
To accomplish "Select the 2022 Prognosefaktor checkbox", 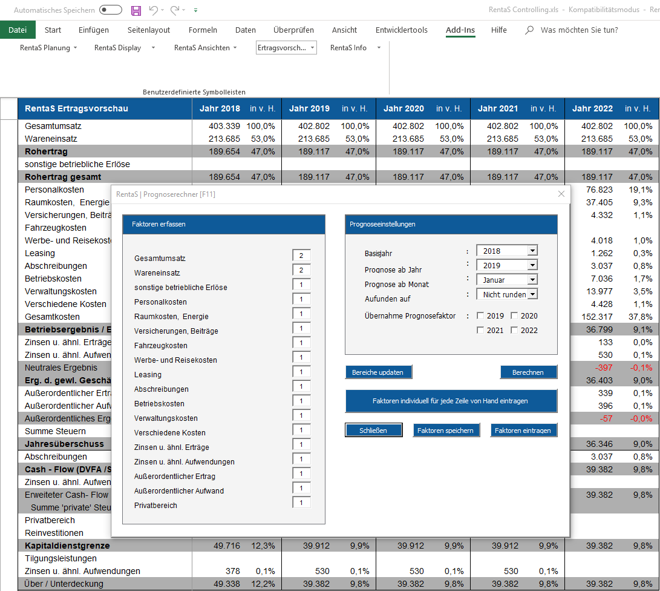I will coord(514,330).
